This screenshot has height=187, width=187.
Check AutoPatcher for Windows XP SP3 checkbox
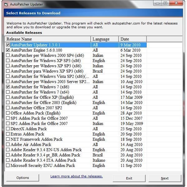[8, 60]
